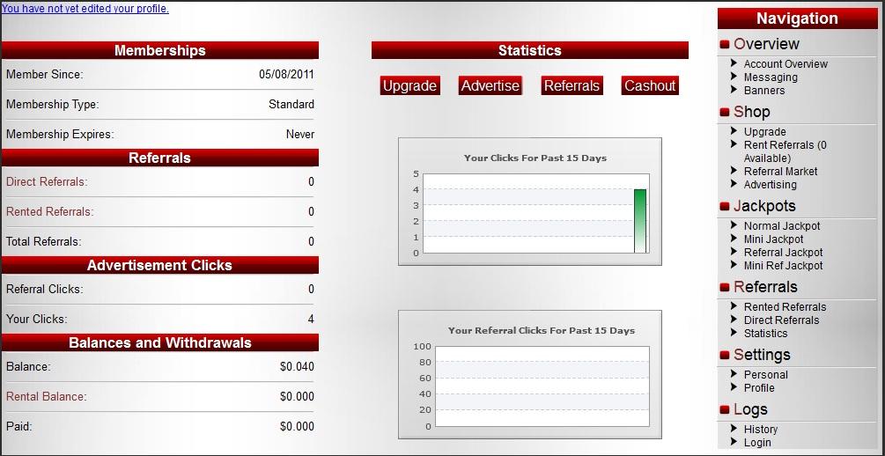Click the arrow icon beside Messaging
The height and width of the screenshot is (456, 885).
click(734, 76)
